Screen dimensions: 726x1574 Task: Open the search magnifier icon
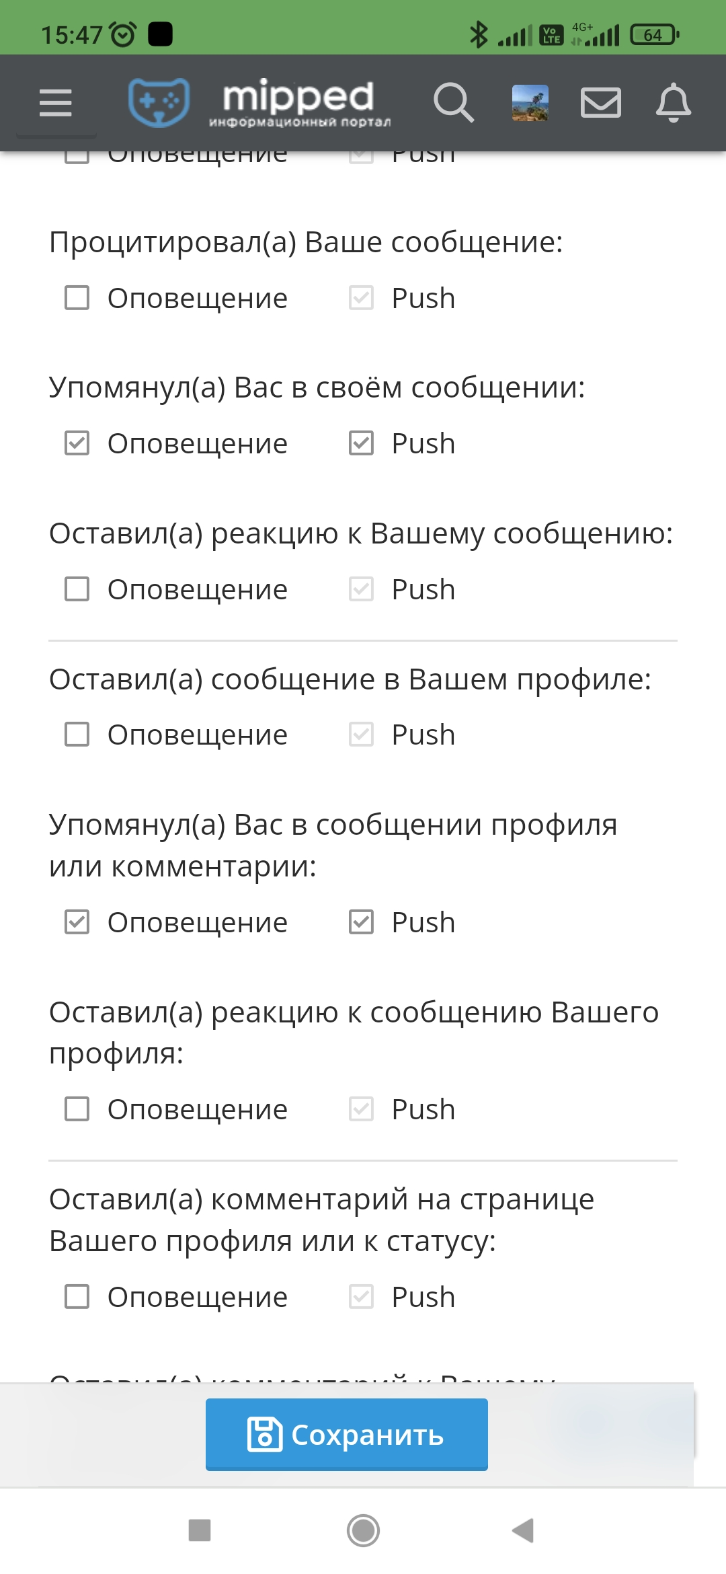click(454, 103)
